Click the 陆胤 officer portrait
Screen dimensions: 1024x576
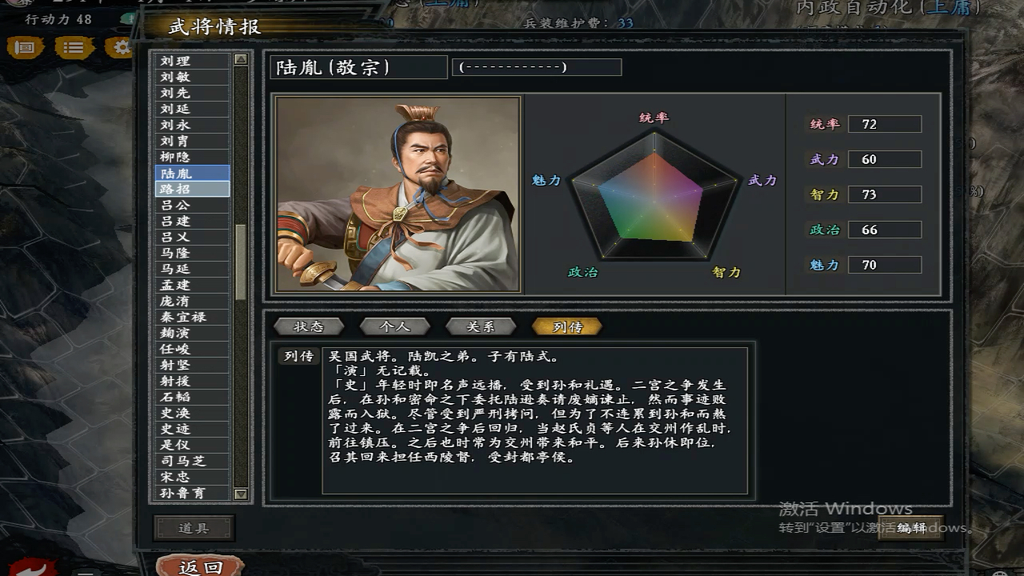click(398, 194)
